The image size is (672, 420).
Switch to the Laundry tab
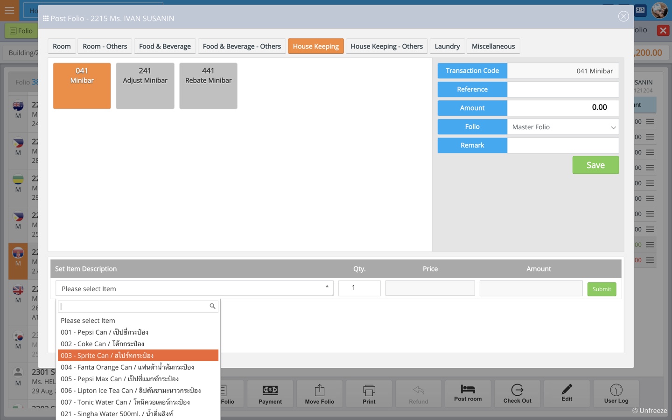point(447,46)
